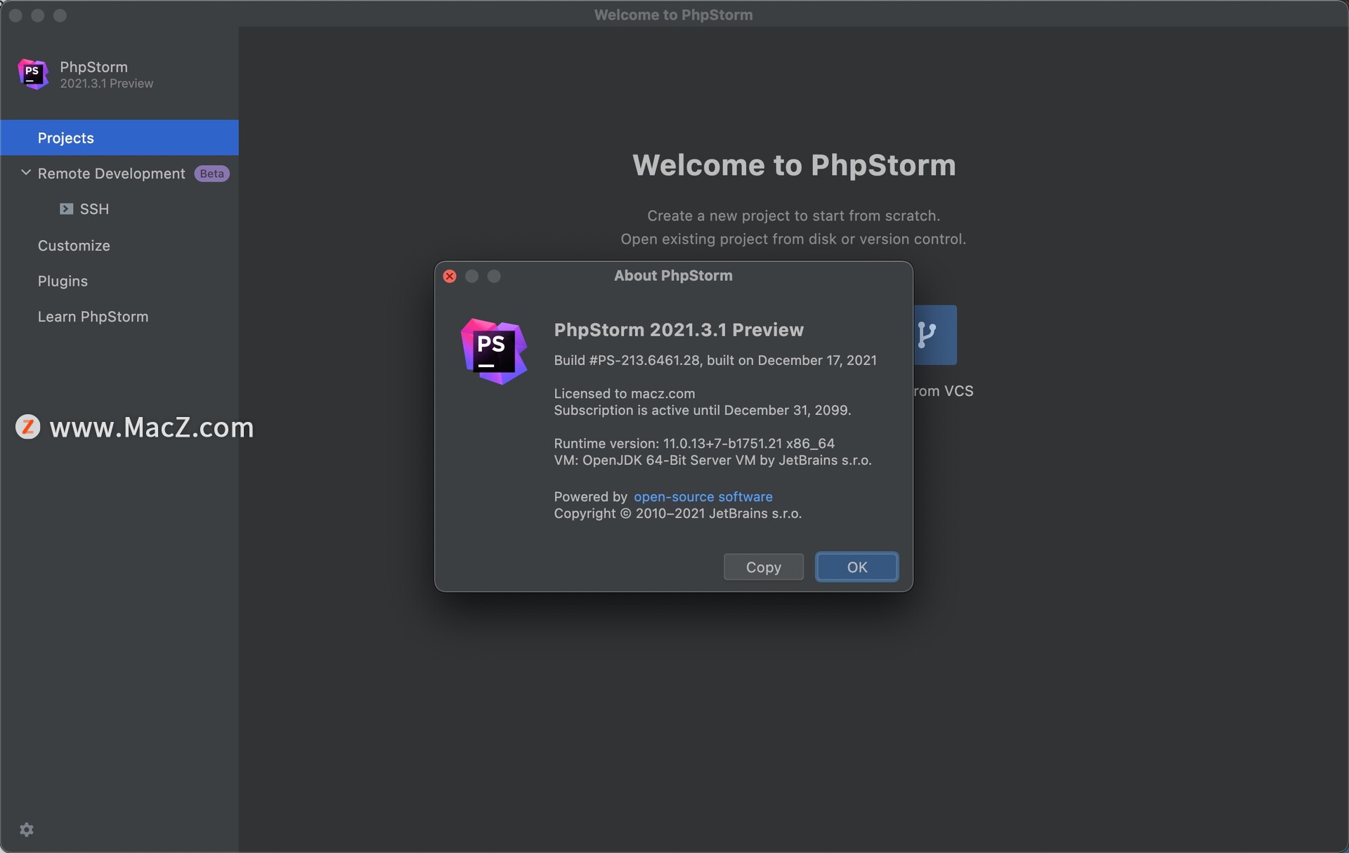Click the 'Licensed to macz.com' text
The width and height of the screenshot is (1349, 853).
pyautogui.click(x=624, y=393)
